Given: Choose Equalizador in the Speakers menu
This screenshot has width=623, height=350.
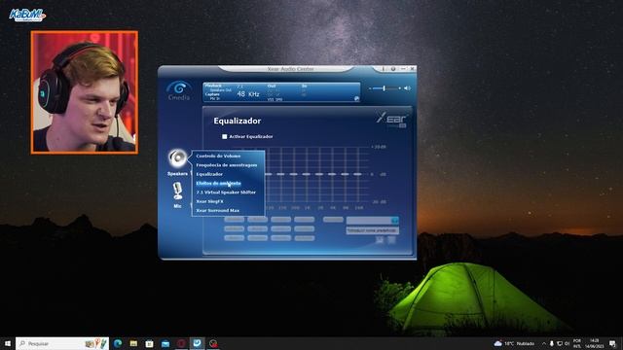Looking at the screenshot, I should point(209,174).
